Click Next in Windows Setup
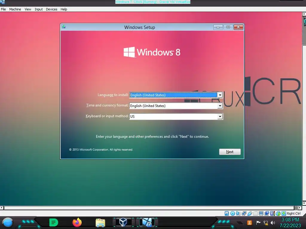This screenshot has width=306, height=229. 230,152
